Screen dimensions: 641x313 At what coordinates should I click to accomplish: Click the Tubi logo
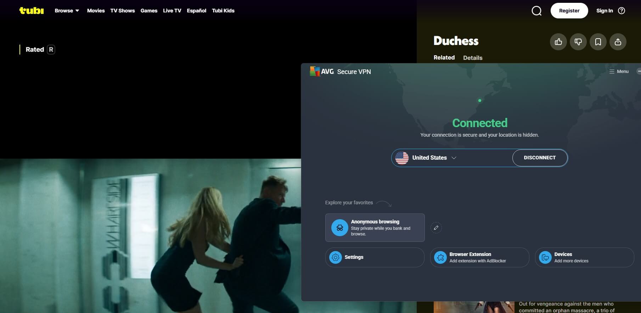[32, 11]
